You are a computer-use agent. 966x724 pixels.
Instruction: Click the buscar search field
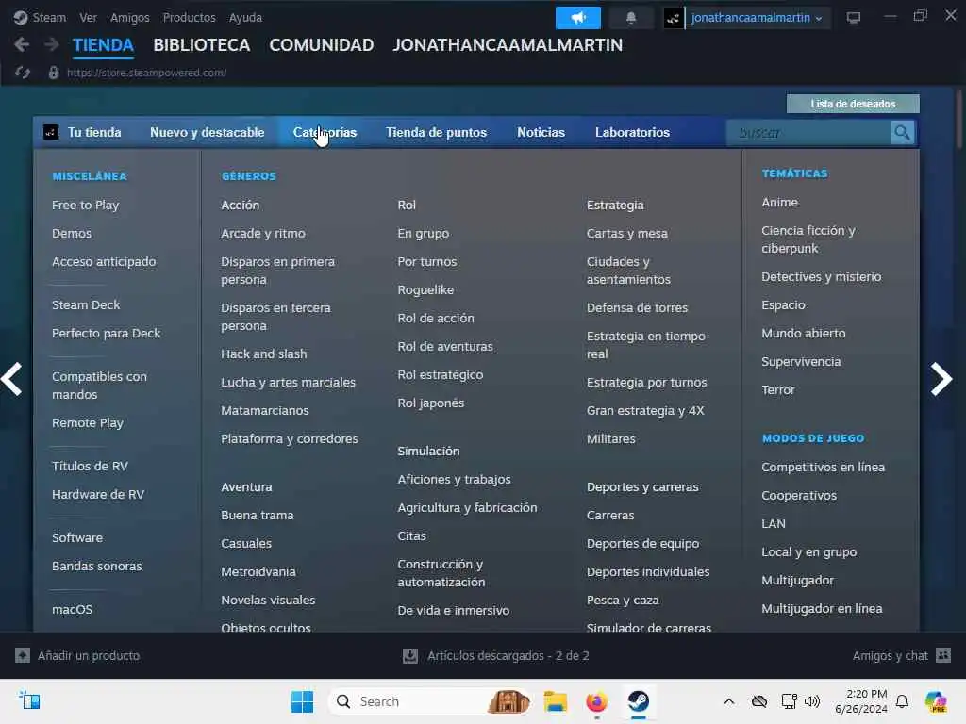tap(808, 132)
